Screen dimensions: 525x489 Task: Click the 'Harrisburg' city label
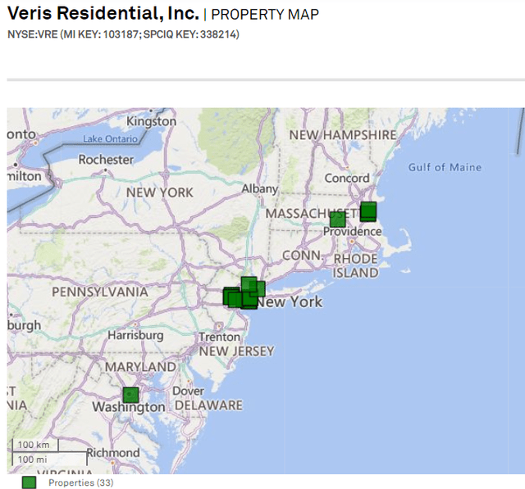pyautogui.click(x=135, y=335)
